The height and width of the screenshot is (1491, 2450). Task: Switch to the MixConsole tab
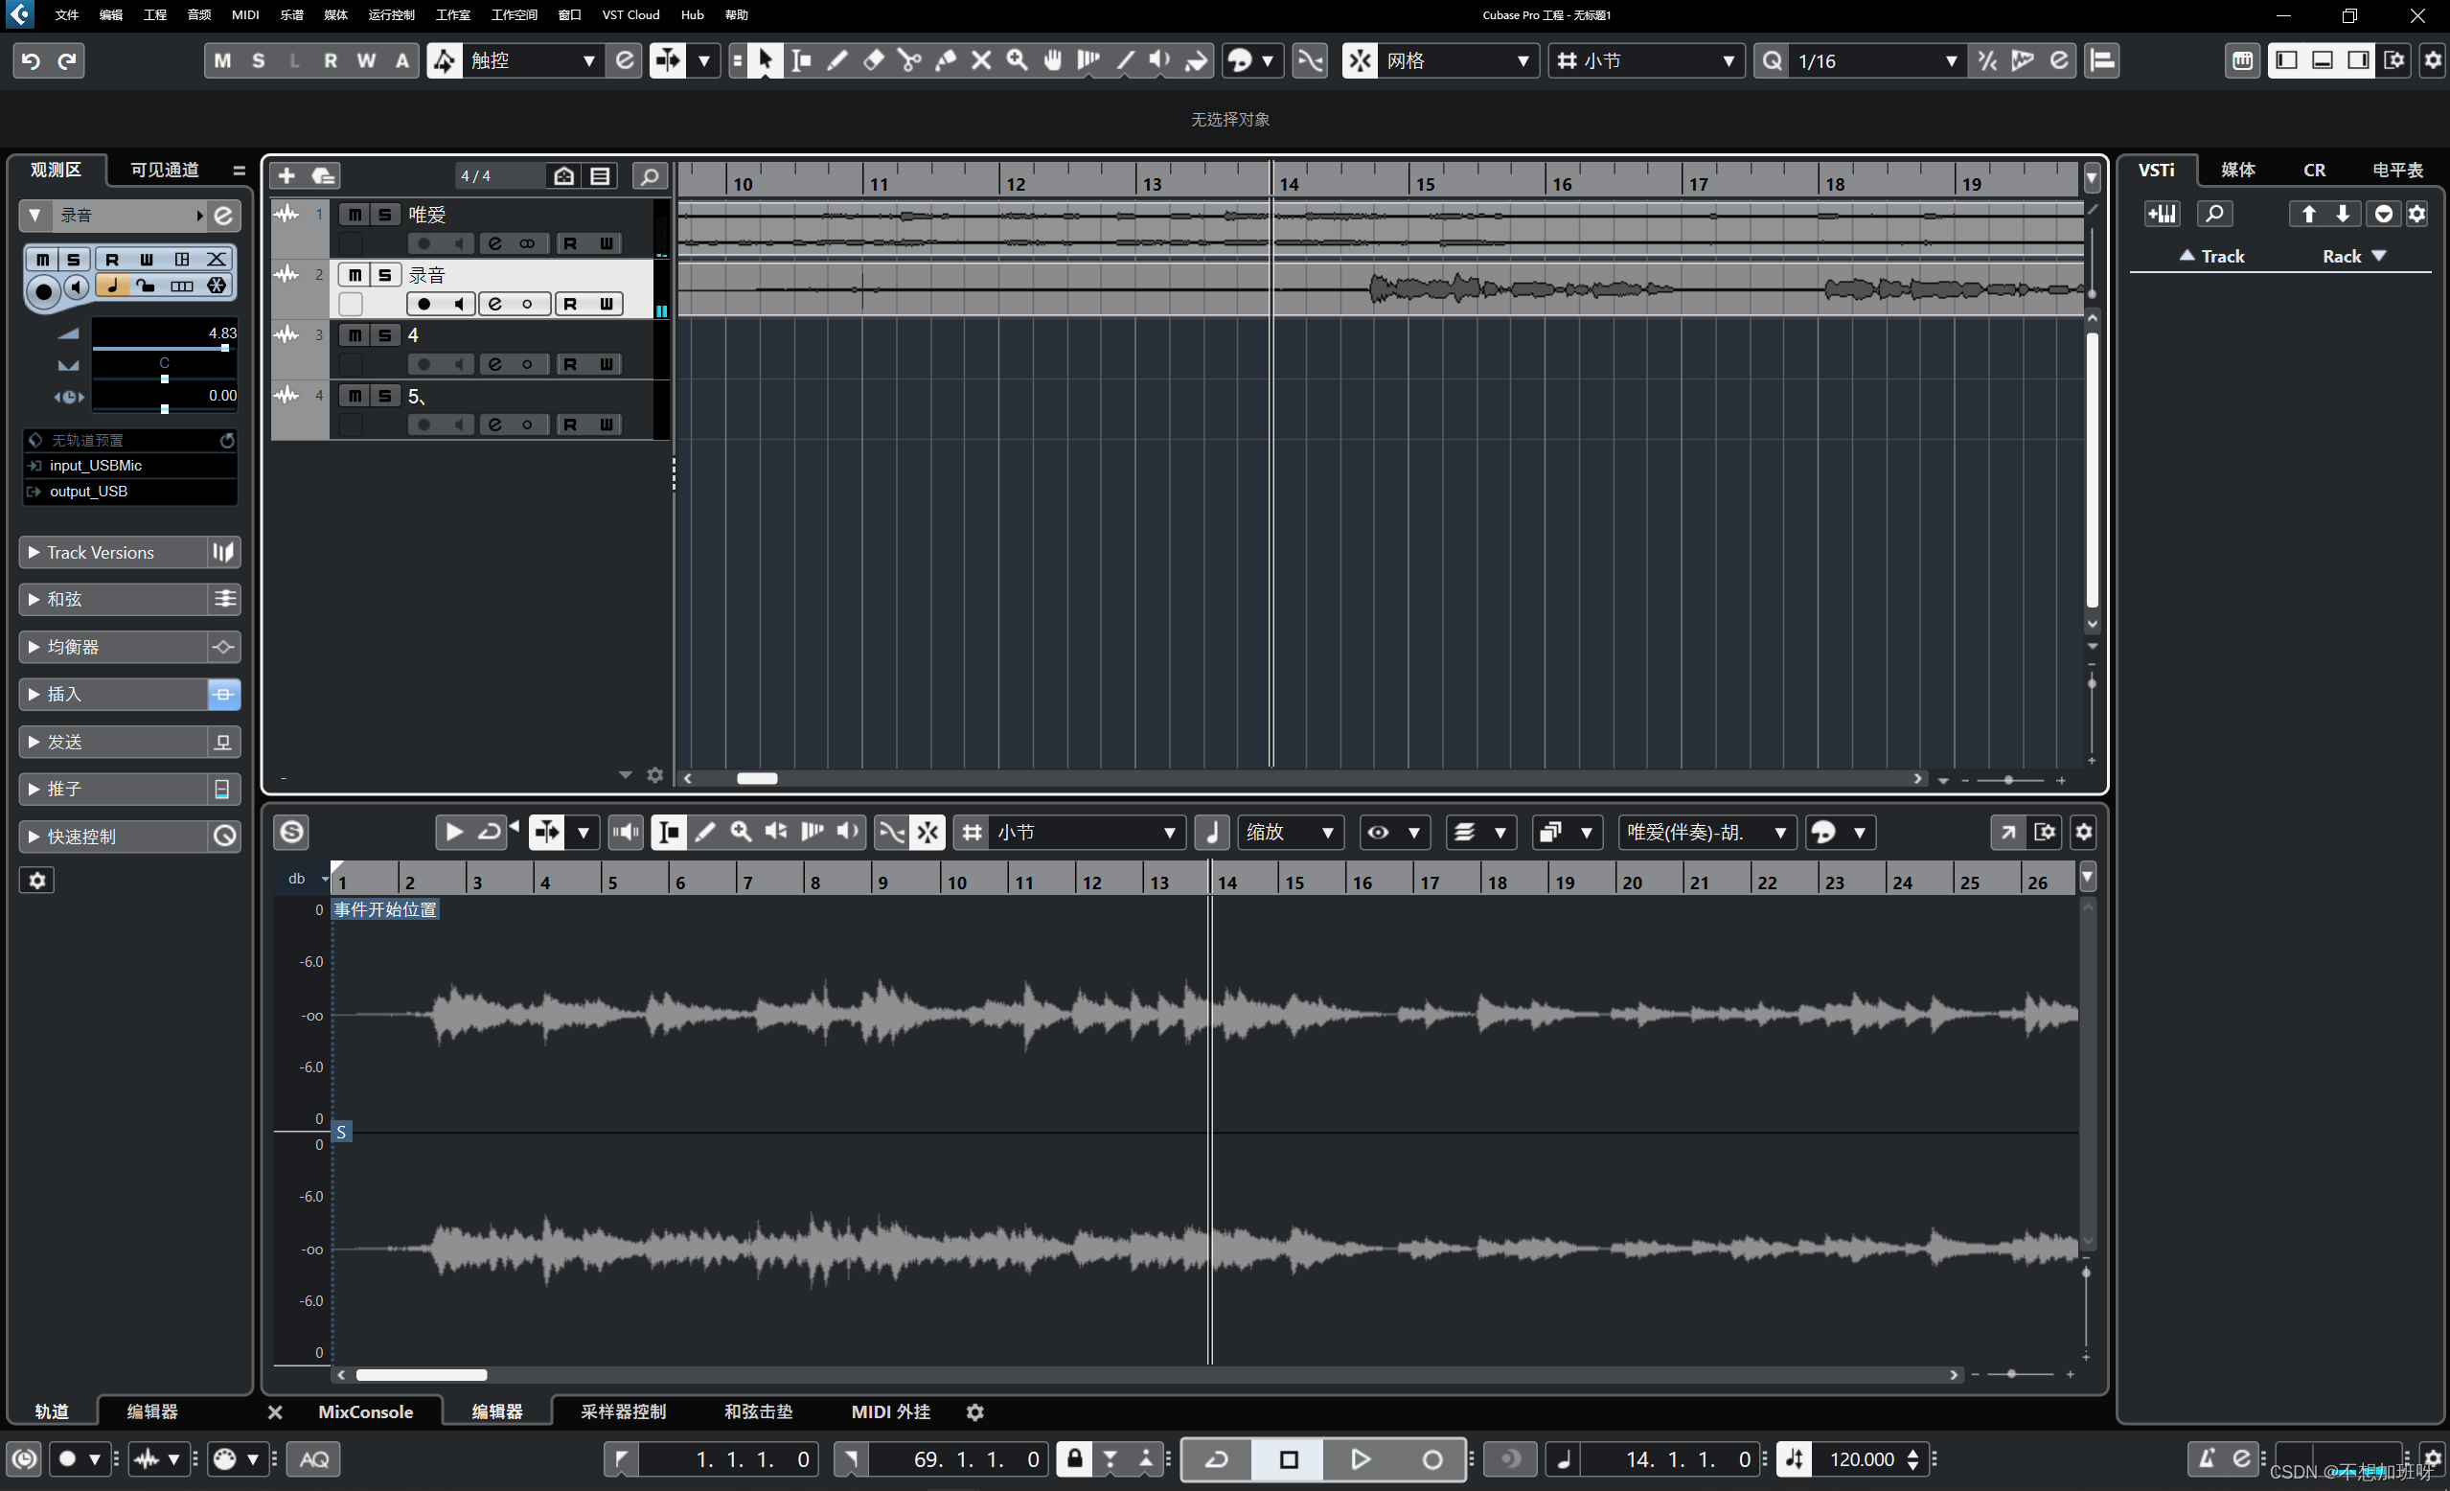coord(365,1411)
